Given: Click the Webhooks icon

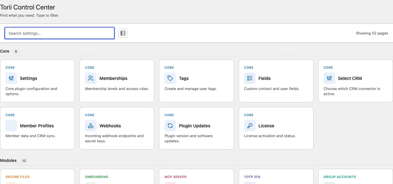Looking at the screenshot, I should tap(91, 126).
